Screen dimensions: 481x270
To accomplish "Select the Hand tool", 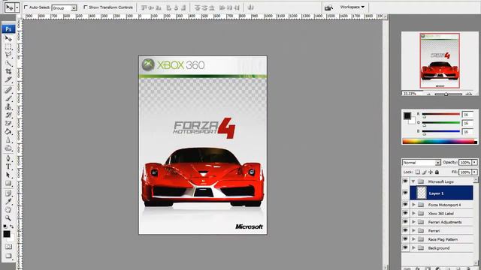I will [8, 210].
